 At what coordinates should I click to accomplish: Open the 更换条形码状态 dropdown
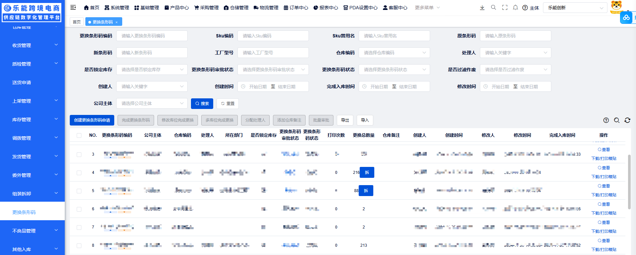tap(394, 70)
